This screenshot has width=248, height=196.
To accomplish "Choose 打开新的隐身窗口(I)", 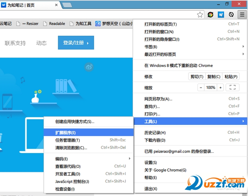I will click(x=190, y=39).
